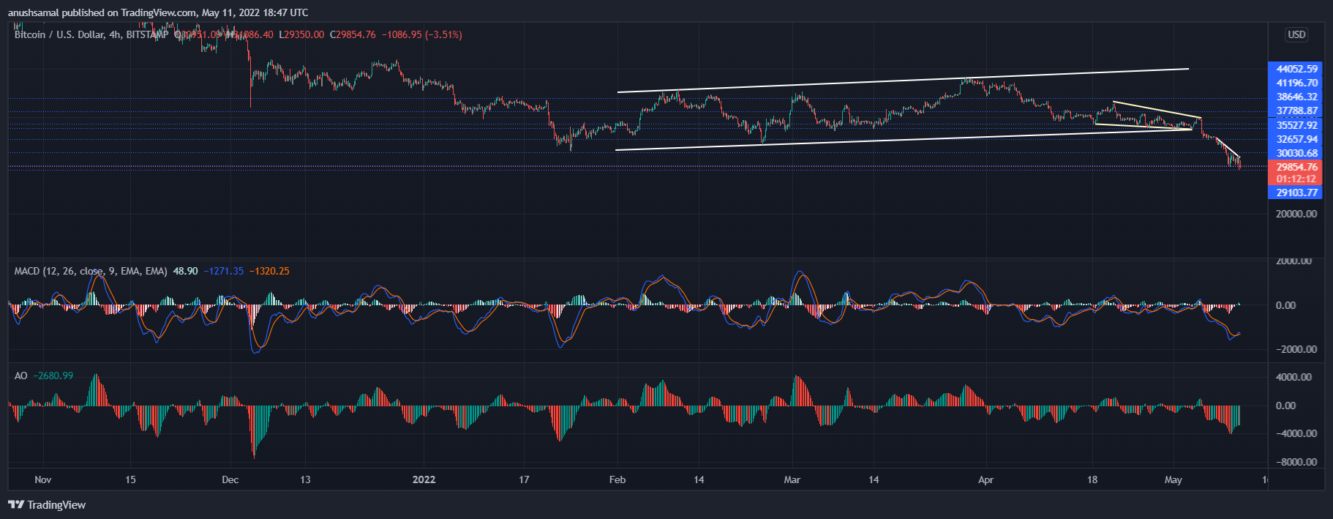Click the Mar label on time axis
Screen dimensions: 1333x519
coord(792,479)
